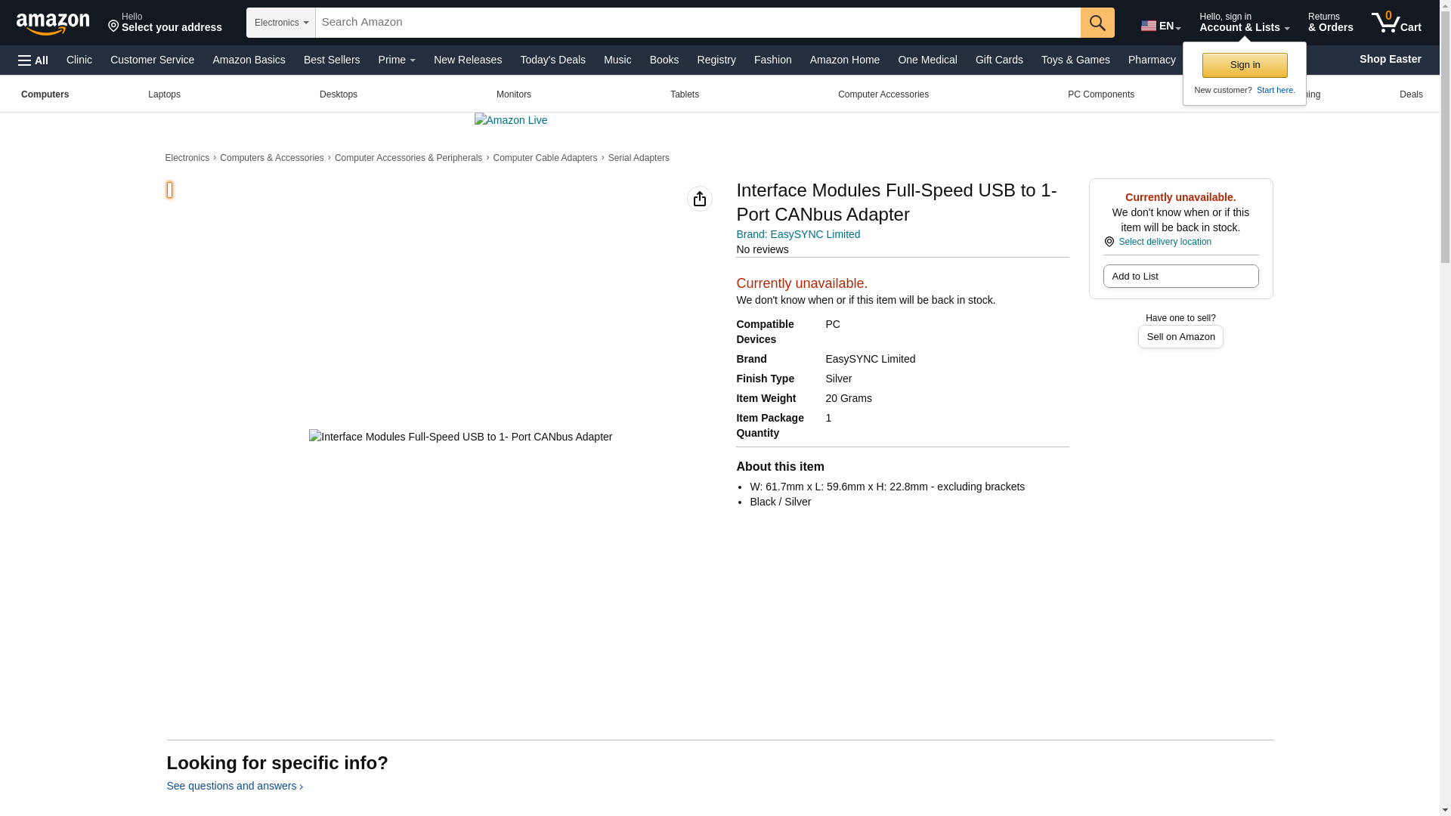
Task: Click See questions and answers link
Action: click(234, 786)
